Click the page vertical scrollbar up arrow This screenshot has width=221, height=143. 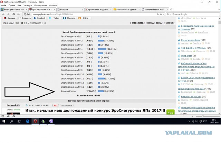pyautogui.click(x=220, y=18)
